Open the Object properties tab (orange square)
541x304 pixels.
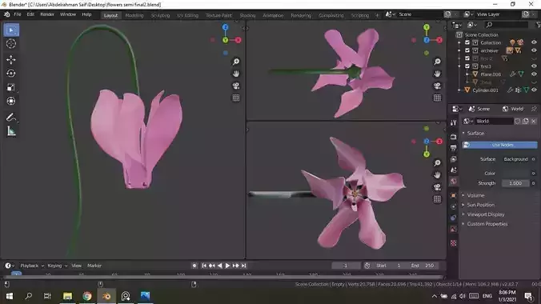point(453,195)
